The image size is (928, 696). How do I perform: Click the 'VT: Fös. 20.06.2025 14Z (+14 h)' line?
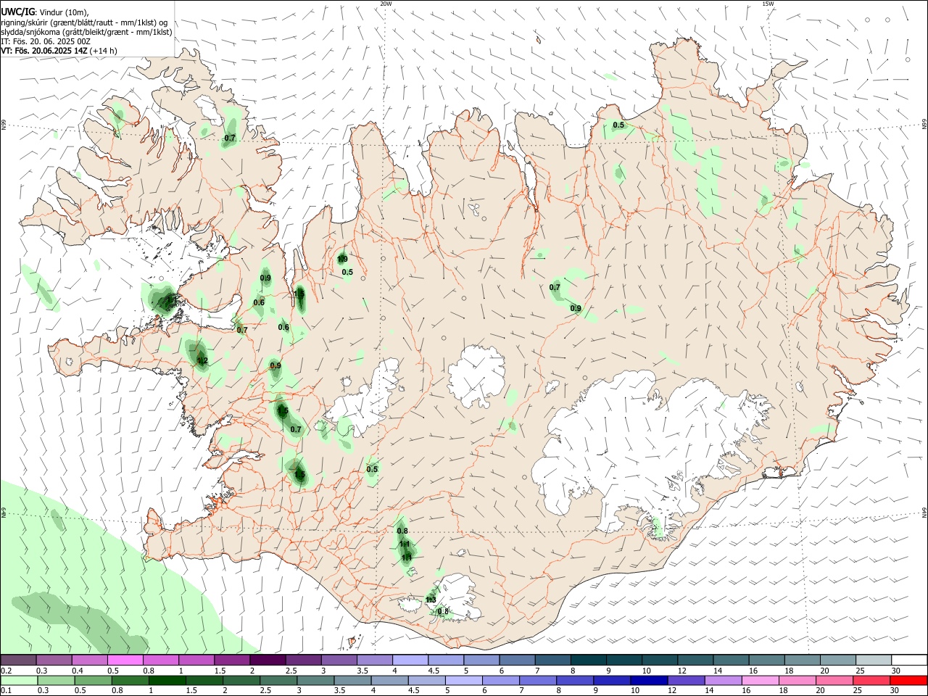coord(59,51)
